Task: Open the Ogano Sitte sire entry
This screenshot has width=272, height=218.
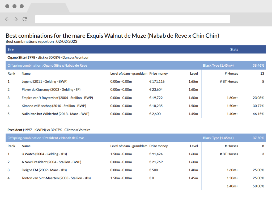Action: point(16,57)
